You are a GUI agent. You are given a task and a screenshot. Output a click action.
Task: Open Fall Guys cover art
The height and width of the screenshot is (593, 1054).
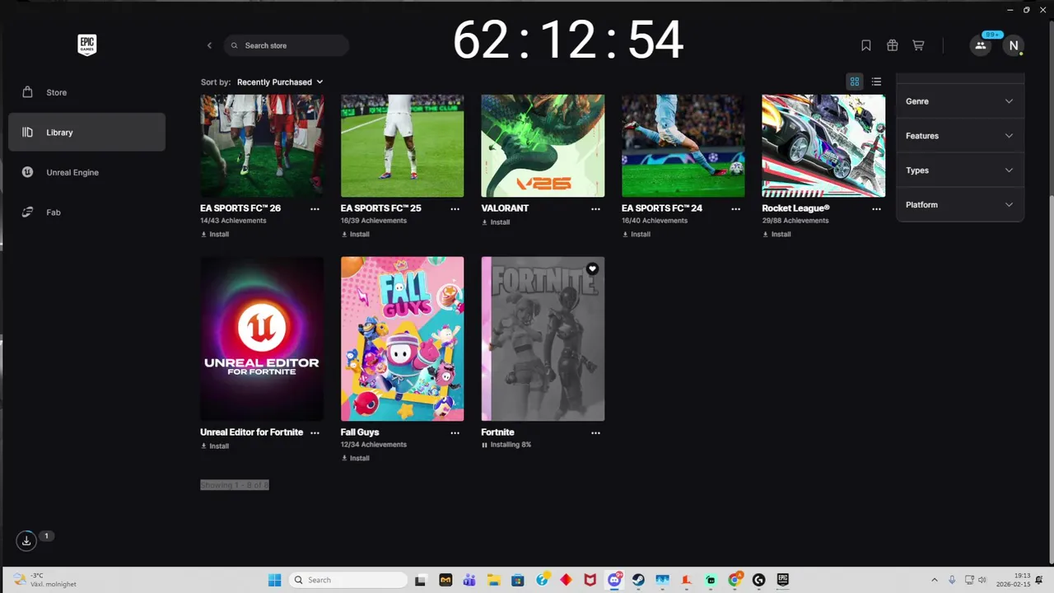click(402, 339)
